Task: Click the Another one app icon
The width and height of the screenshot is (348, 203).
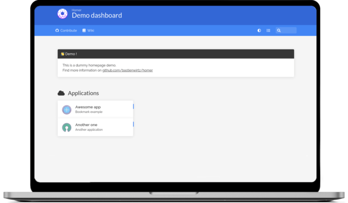Action: point(66,128)
